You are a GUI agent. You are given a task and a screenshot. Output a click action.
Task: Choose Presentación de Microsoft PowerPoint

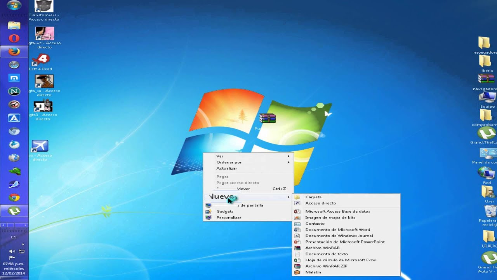(346, 242)
